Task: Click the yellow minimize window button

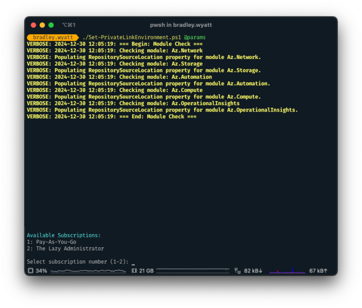Action: click(42, 25)
